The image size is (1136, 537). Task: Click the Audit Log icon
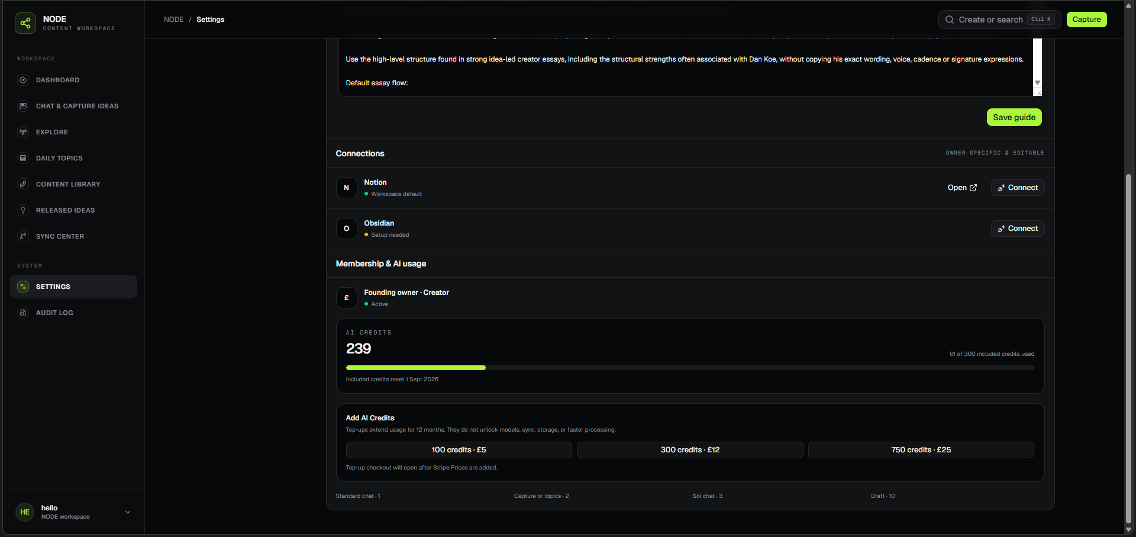coord(23,313)
